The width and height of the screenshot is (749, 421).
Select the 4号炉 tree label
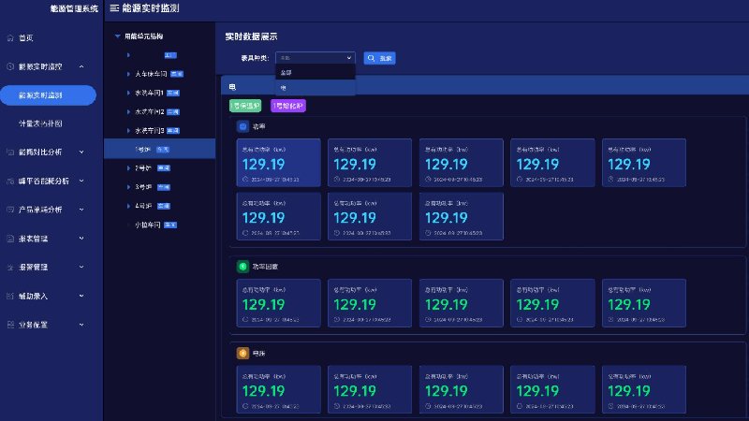tap(143, 206)
